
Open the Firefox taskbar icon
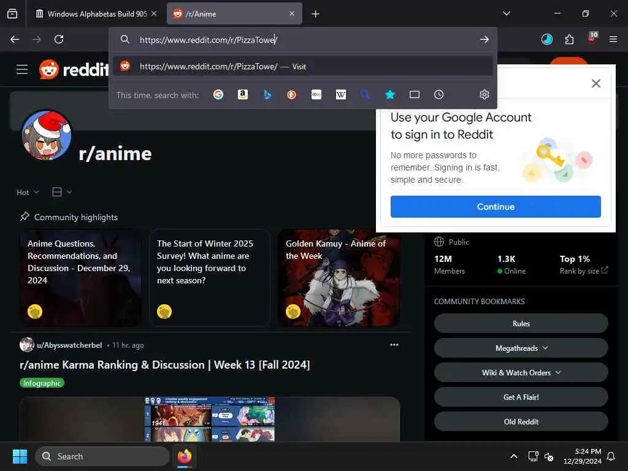[185, 456]
